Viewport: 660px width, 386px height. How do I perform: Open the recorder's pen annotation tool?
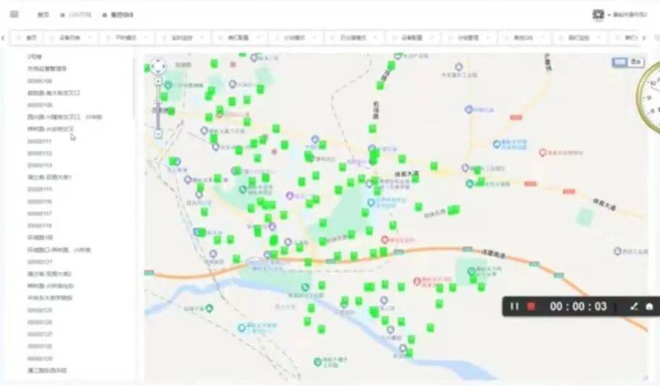634,306
